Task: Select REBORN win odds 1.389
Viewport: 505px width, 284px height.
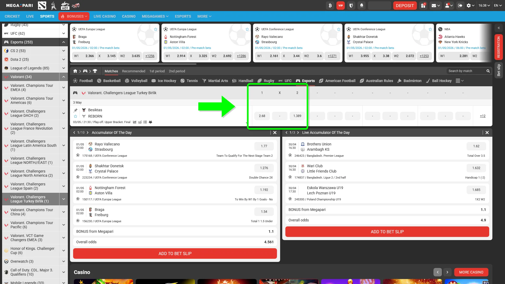Action: (x=297, y=116)
